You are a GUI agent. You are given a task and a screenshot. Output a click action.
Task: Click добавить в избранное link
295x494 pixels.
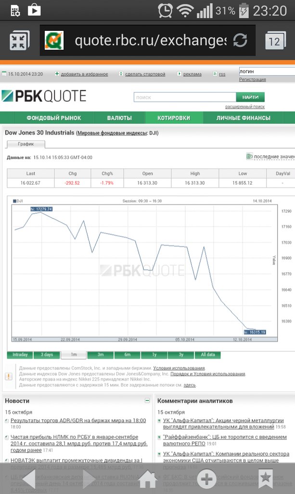84,74
